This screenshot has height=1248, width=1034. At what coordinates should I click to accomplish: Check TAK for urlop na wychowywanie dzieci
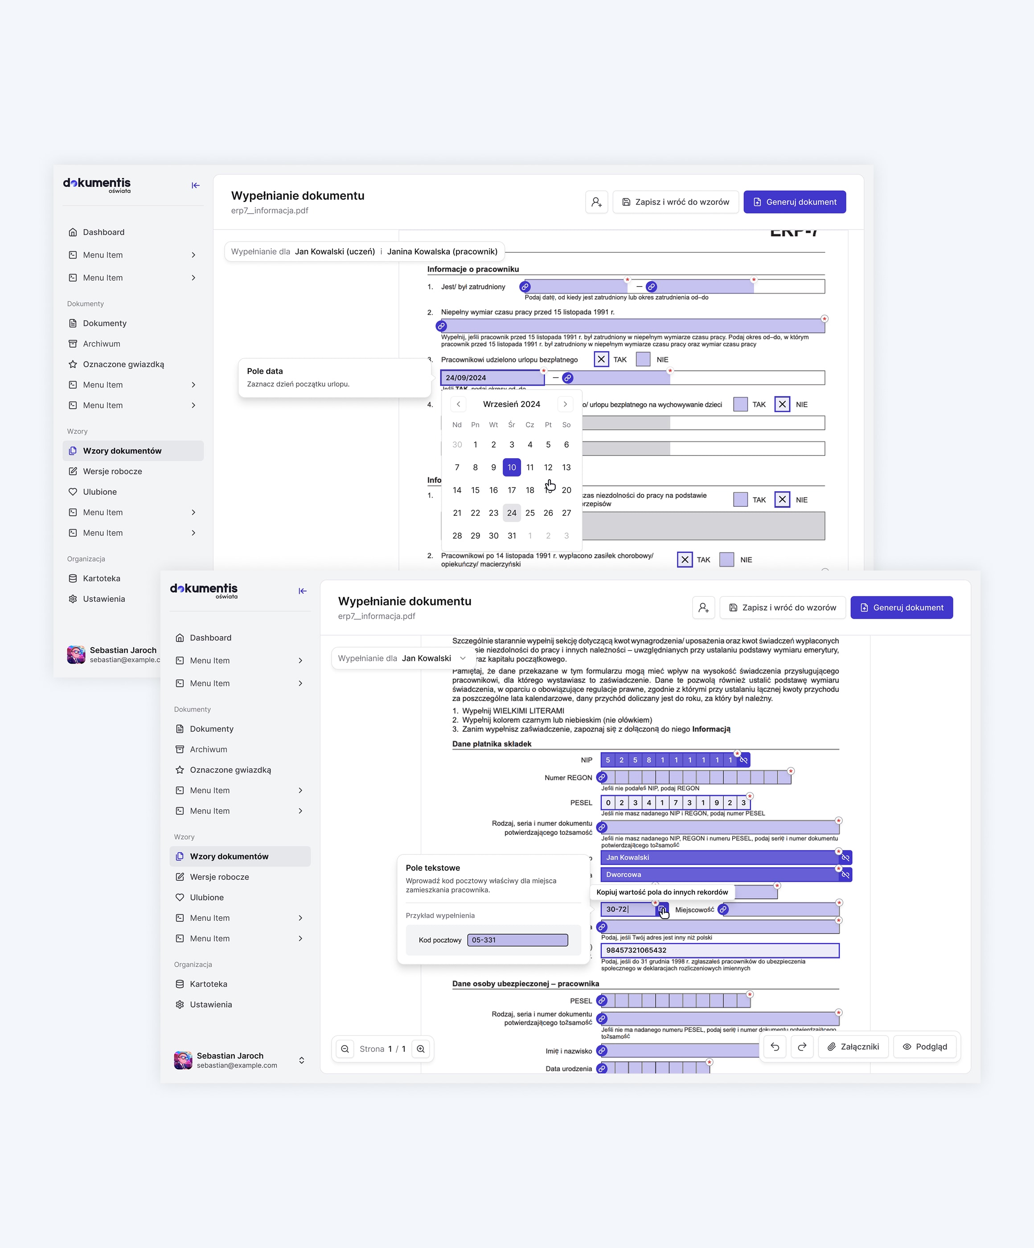pyautogui.click(x=740, y=405)
